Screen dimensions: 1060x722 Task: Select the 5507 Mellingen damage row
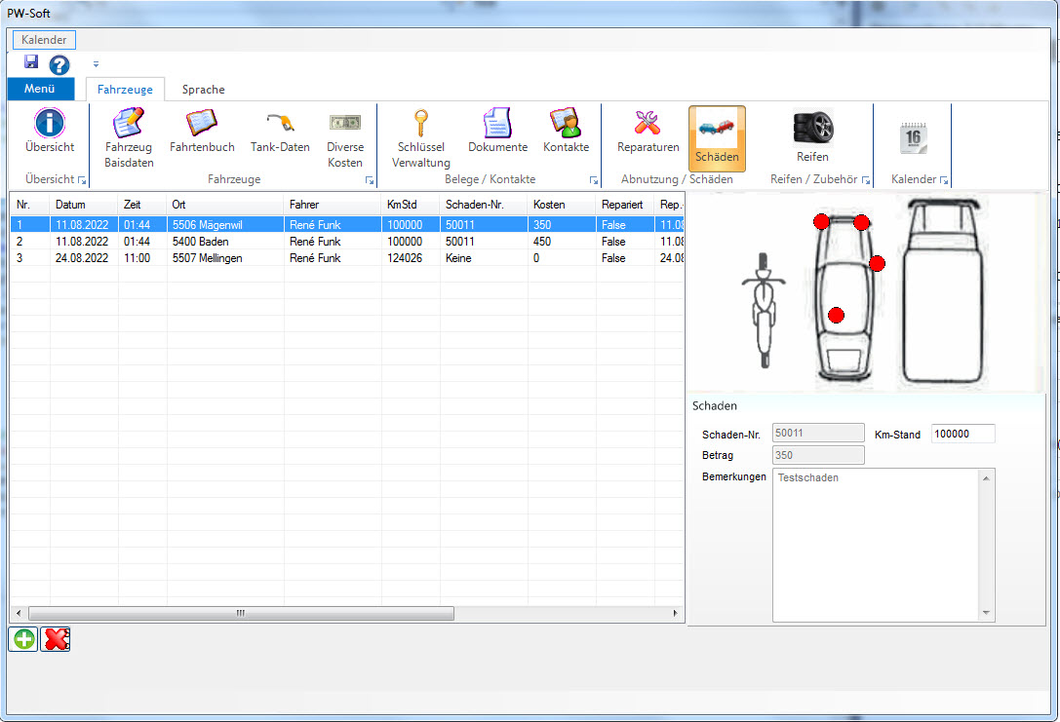pos(207,258)
